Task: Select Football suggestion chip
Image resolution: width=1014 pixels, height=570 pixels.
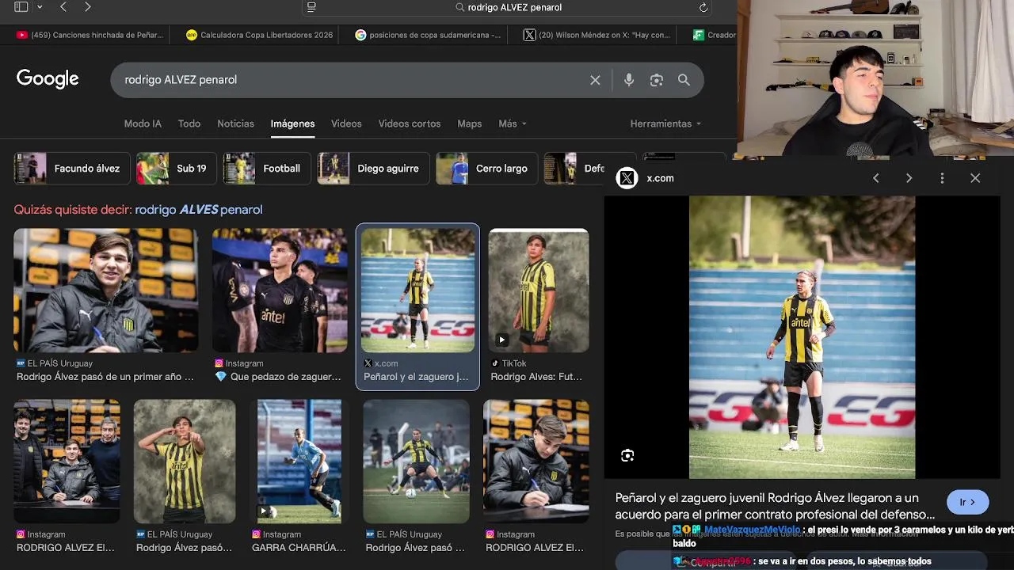Action: [x=266, y=169]
